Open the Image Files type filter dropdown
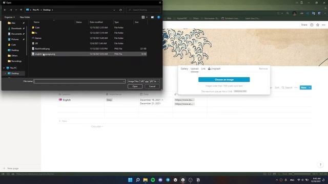 point(143,81)
